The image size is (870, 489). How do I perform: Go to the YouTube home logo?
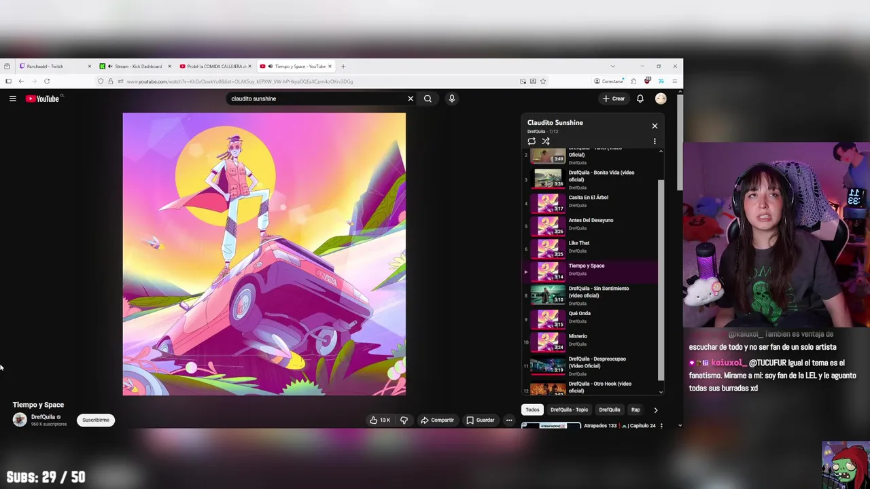42,98
